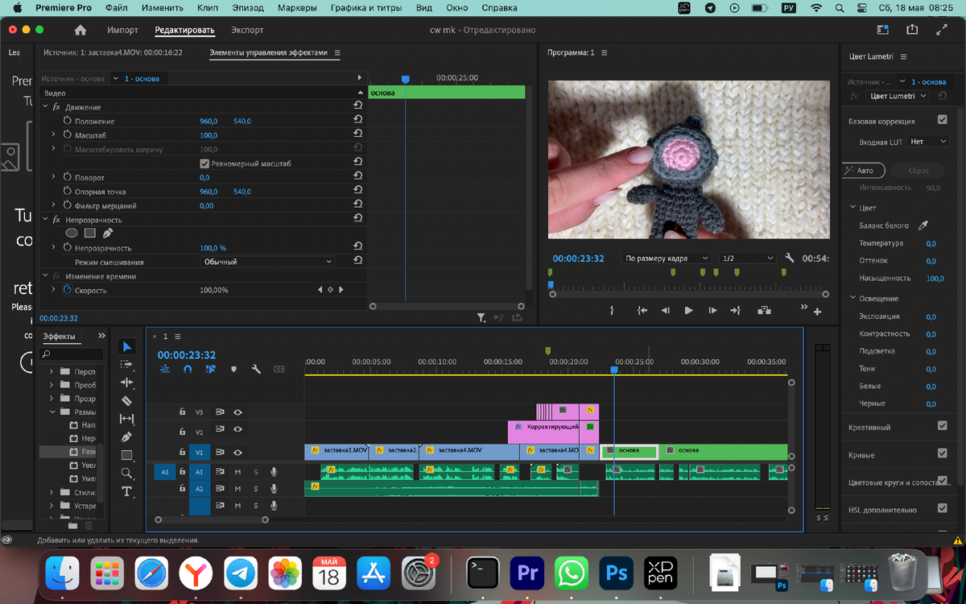
Task: Click the timeline Captions CC icon
Action: tap(279, 370)
